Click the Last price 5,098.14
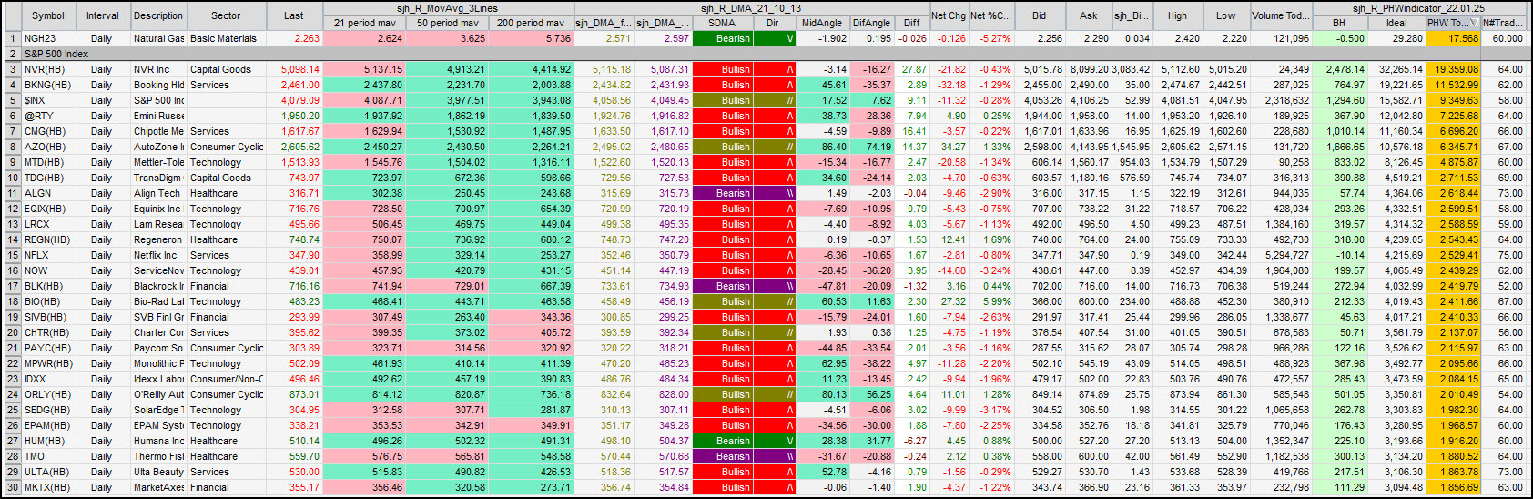Image resolution: width=1533 pixels, height=499 pixels. point(294,69)
